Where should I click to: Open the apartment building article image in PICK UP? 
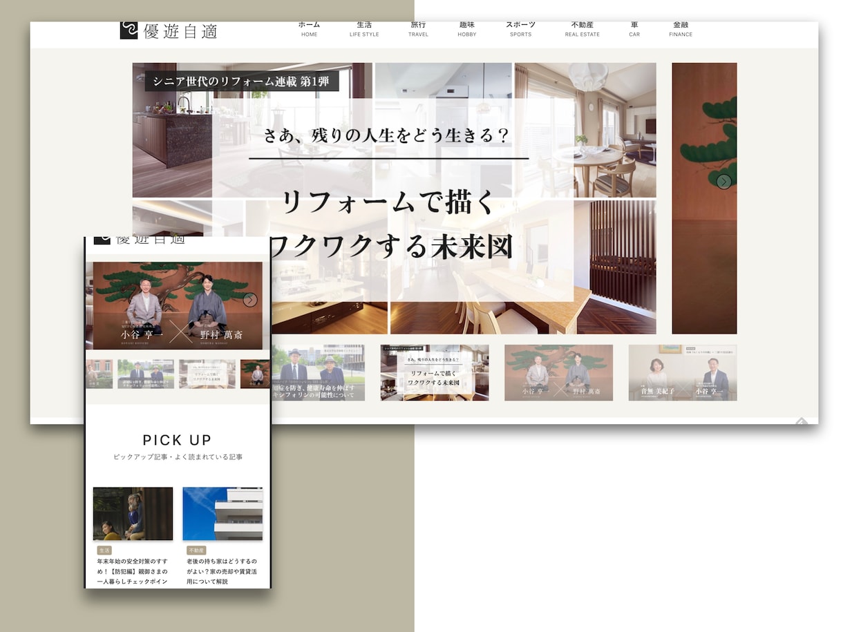click(222, 513)
